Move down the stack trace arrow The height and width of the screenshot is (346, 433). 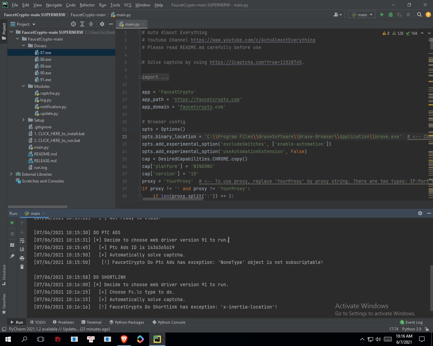pos(22,232)
